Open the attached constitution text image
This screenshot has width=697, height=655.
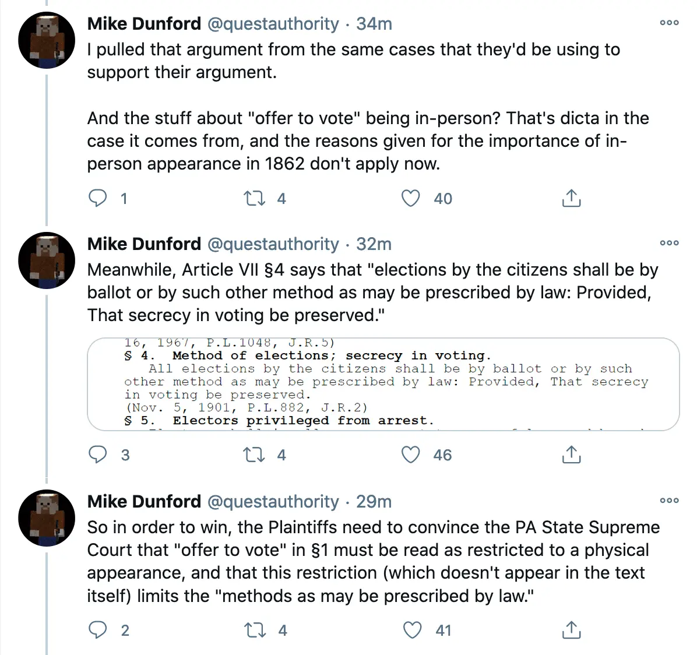[x=383, y=384]
